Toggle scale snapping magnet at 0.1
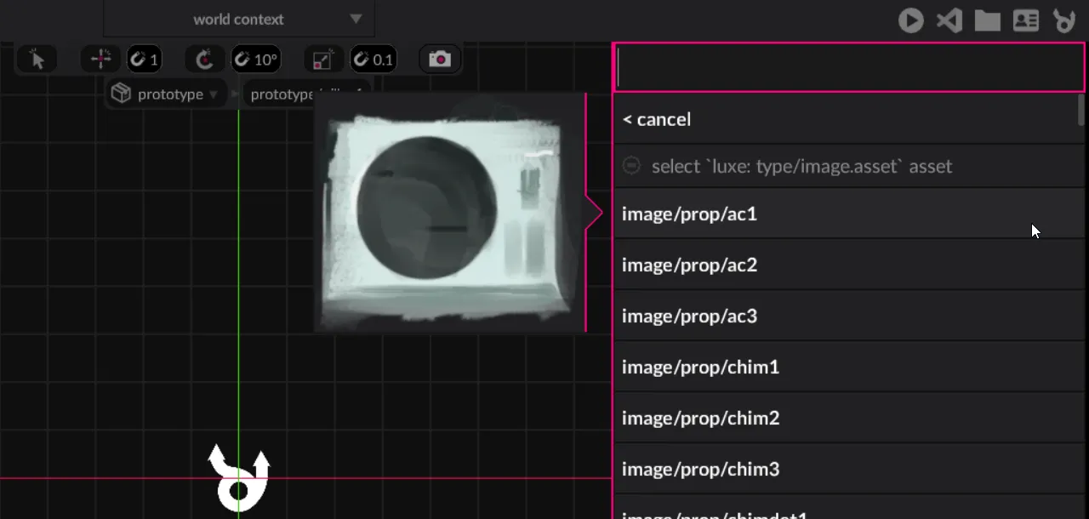Image resolution: width=1089 pixels, height=519 pixels. tap(373, 60)
